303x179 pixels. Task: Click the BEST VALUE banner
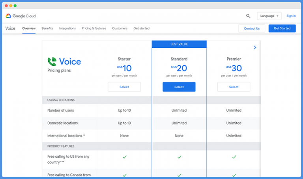[179, 44]
